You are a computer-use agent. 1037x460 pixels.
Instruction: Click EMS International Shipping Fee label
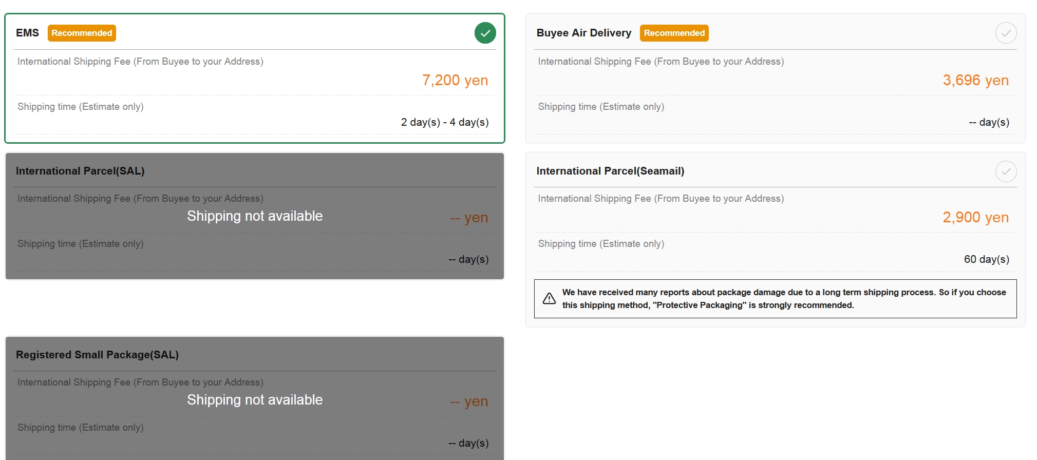tap(140, 62)
